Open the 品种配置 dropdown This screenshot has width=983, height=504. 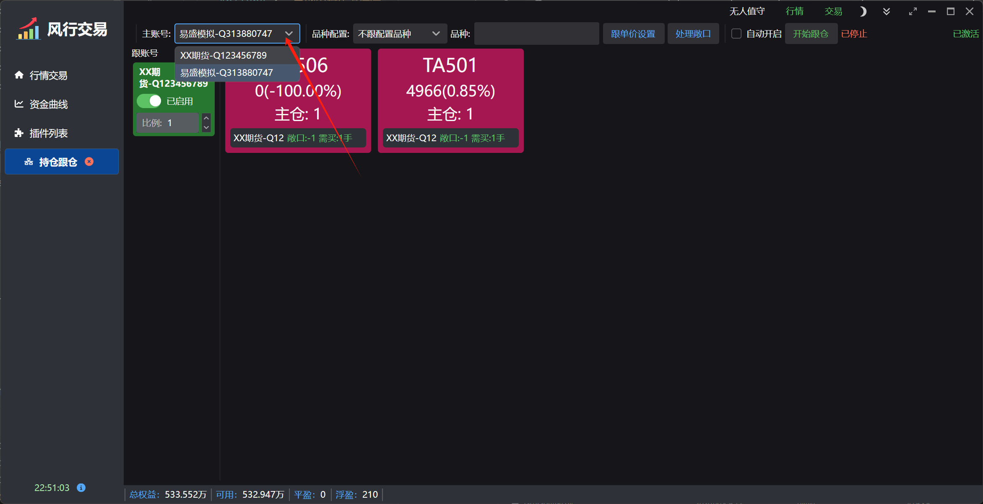coord(399,34)
